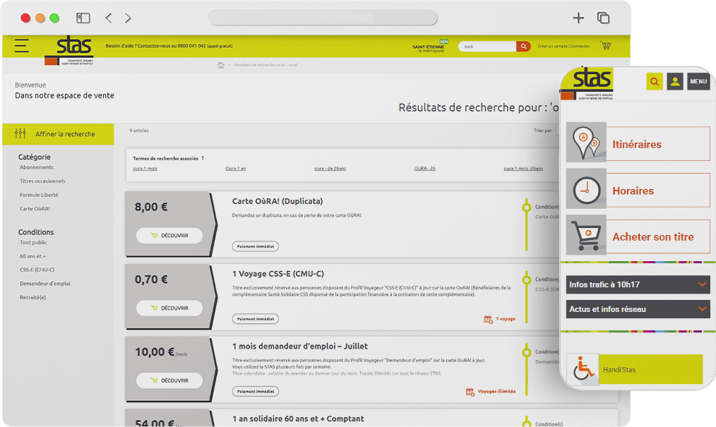Image resolution: width=716 pixels, height=427 pixels.
Task: Click the shopping cart icon in the header
Action: pyautogui.click(x=605, y=46)
